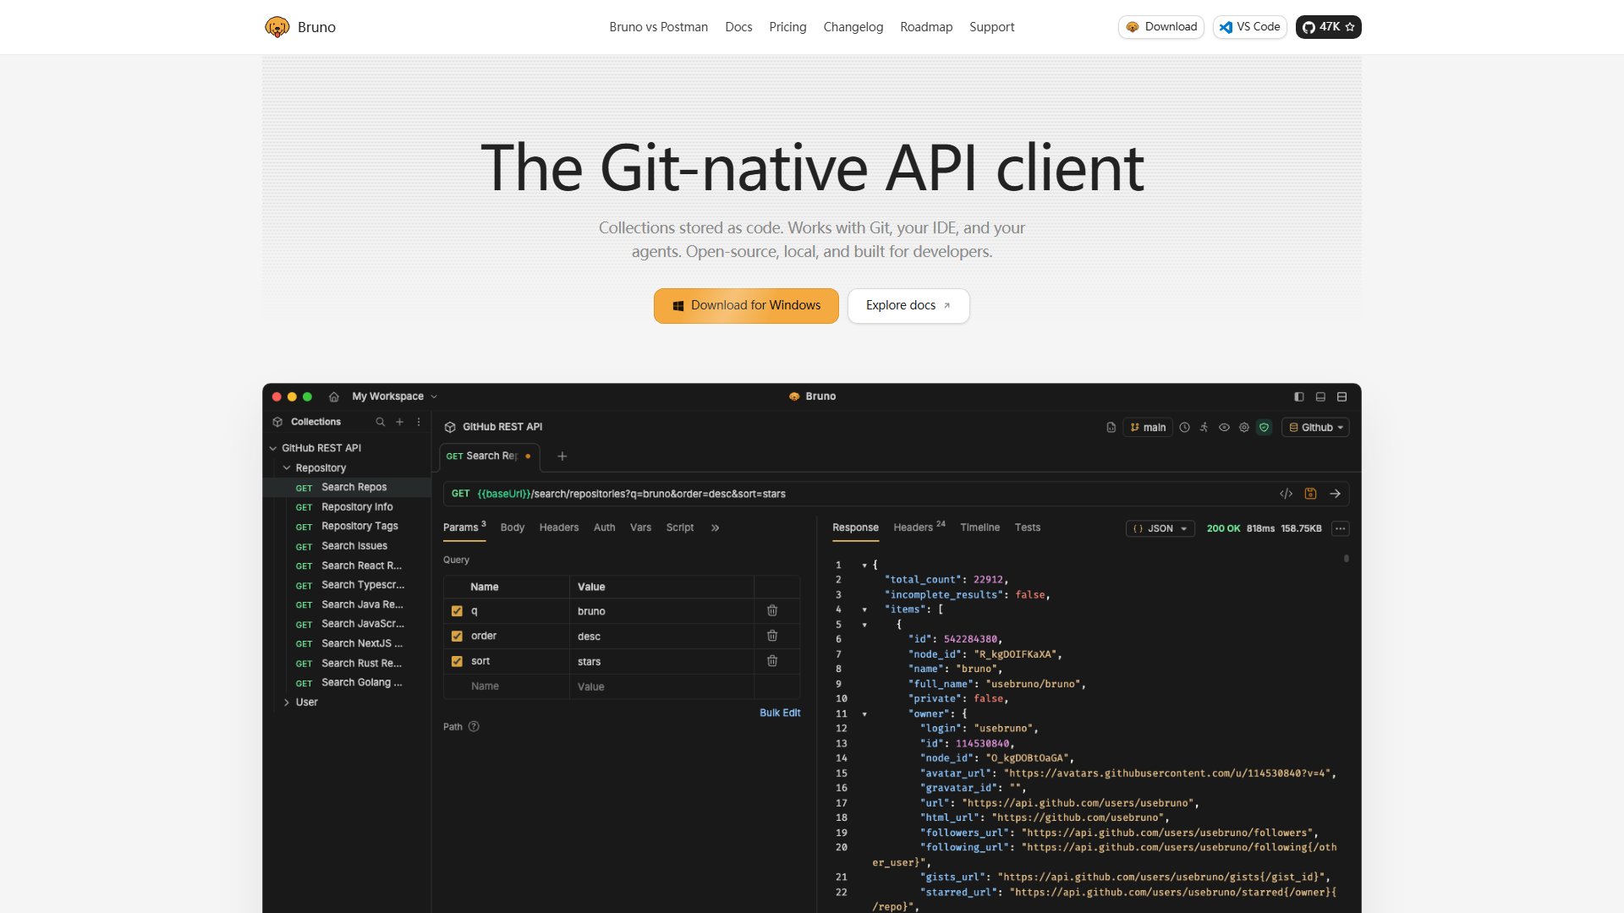
Task: Fold the owner object on line 11
Action: pos(864,714)
